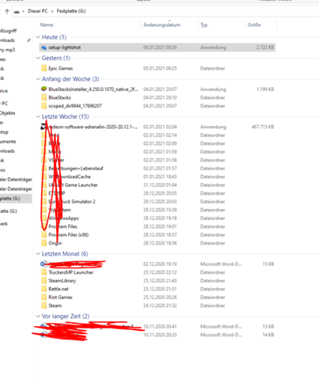Image resolution: width=319 pixels, height=380 pixels.
Task: Click the Dateiordner type of Steam row
Action: click(x=212, y=306)
